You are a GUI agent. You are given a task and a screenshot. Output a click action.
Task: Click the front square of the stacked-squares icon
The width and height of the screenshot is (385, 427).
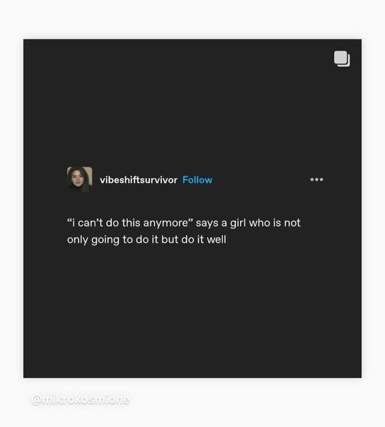[x=340, y=57]
